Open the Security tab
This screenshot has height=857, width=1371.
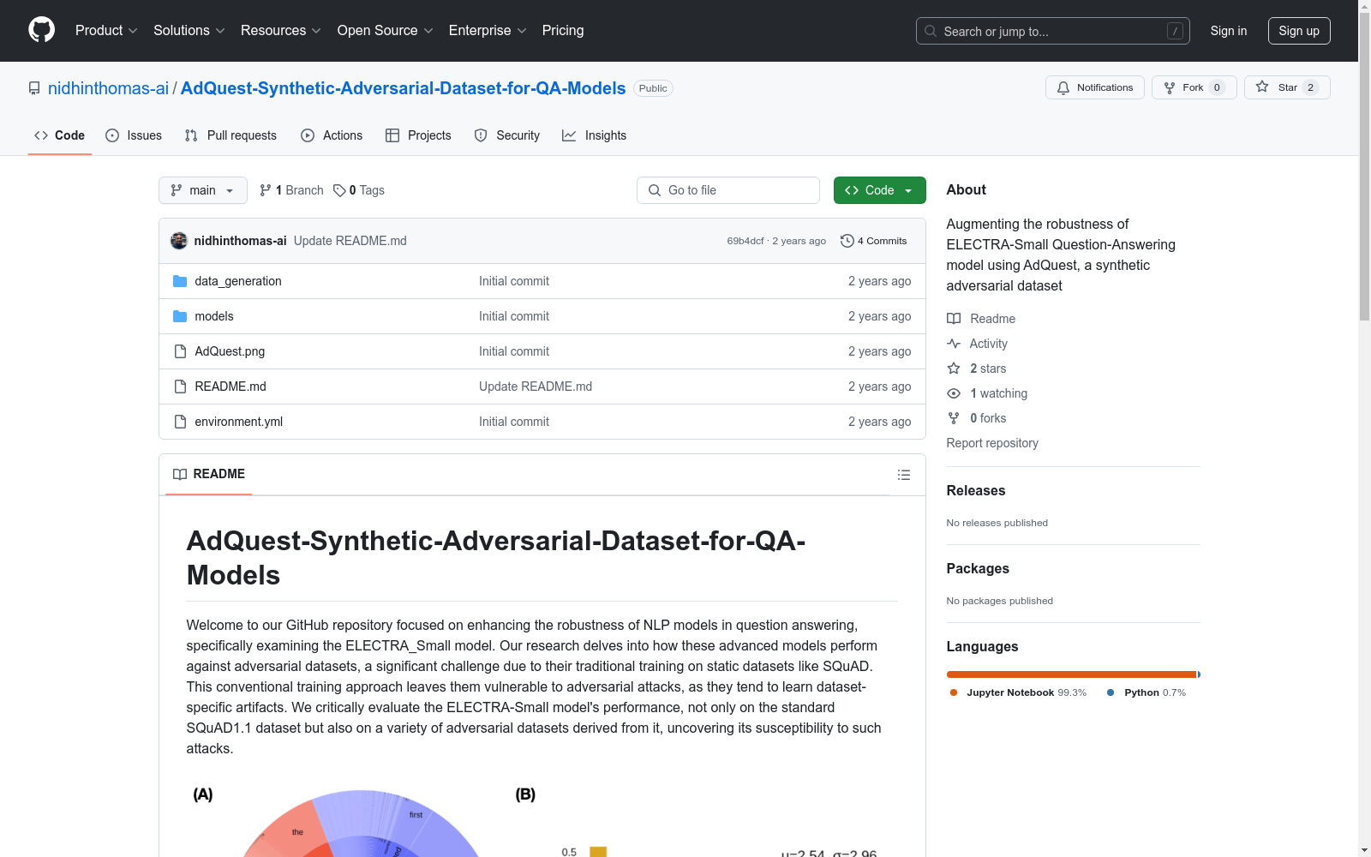point(507,135)
